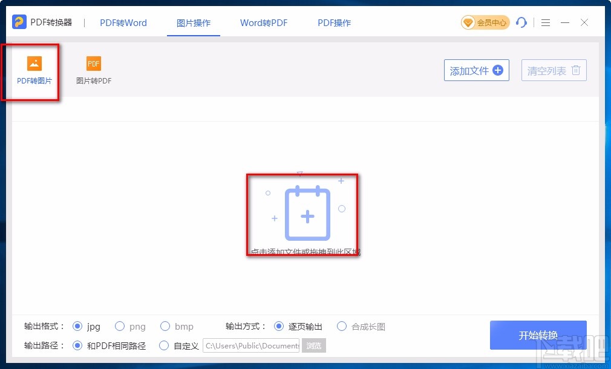
Task: Open the Word转PDF tab
Action: click(x=264, y=22)
